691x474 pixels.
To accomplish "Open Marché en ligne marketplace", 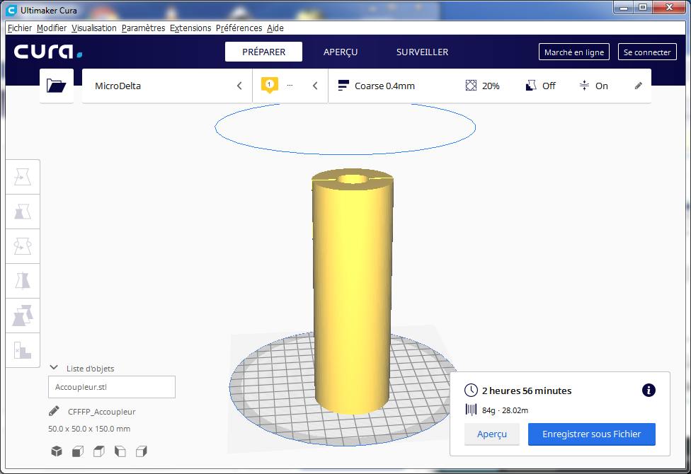I will click(x=573, y=52).
